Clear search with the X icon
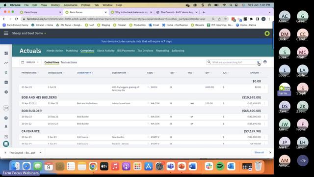Viewport: 314px width, 177px height. [x=258, y=62]
